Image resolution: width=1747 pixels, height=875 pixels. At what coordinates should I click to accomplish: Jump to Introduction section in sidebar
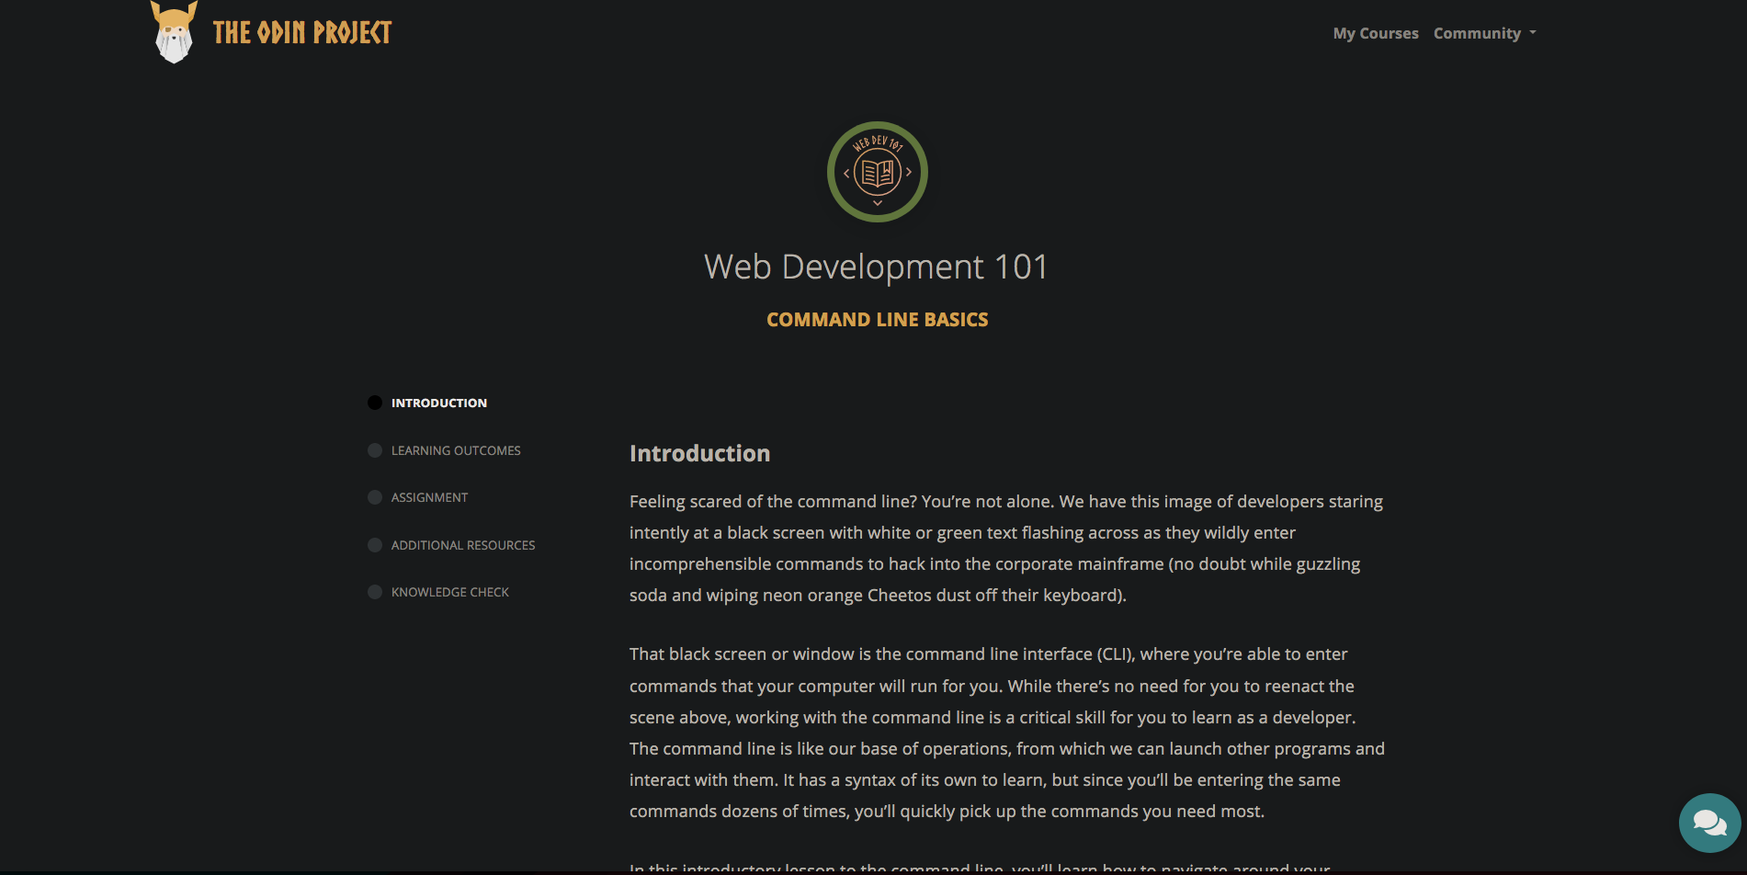(439, 403)
